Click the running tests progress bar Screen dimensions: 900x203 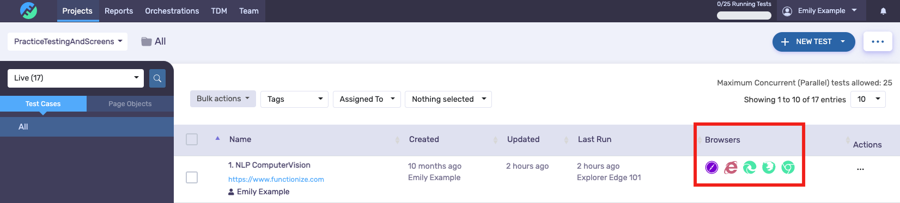pyautogui.click(x=744, y=15)
